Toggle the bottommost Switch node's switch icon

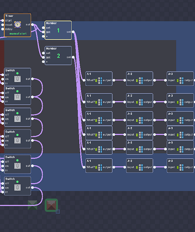pyautogui.click(x=18, y=187)
